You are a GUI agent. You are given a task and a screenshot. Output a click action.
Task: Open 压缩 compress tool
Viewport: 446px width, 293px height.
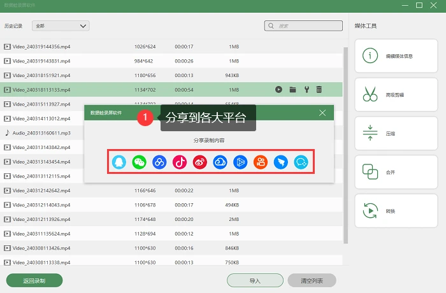click(396, 133)
